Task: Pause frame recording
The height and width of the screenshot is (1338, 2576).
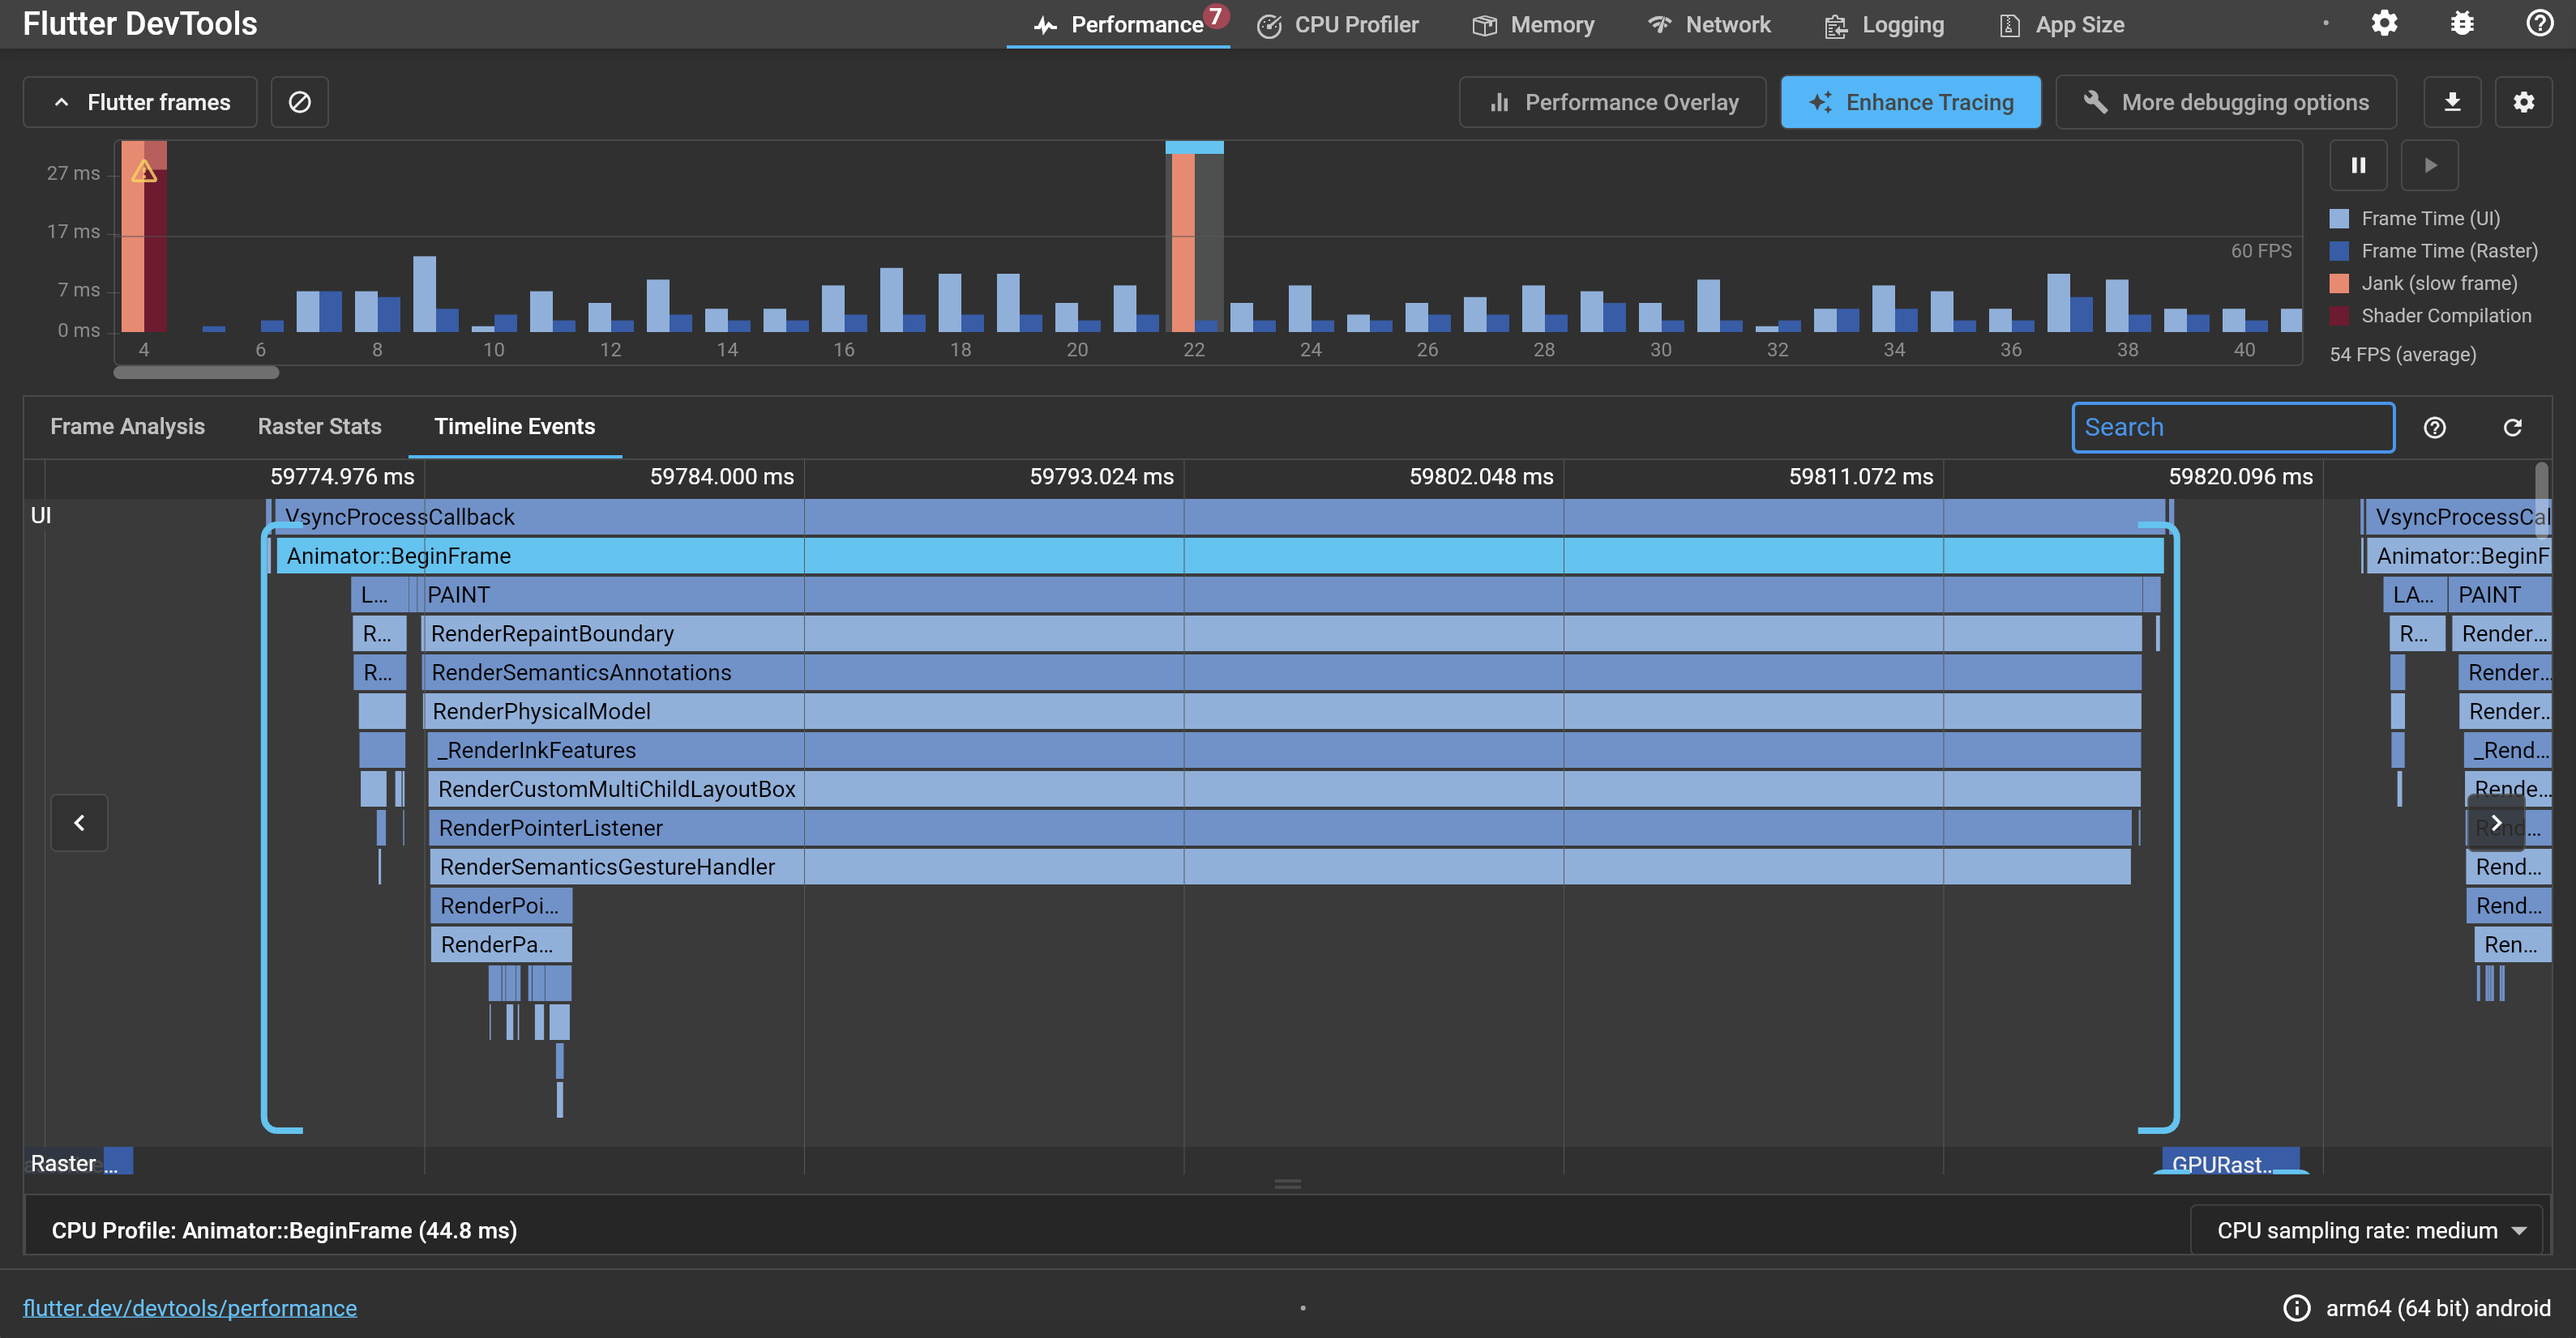Action: coord(2358,165)
